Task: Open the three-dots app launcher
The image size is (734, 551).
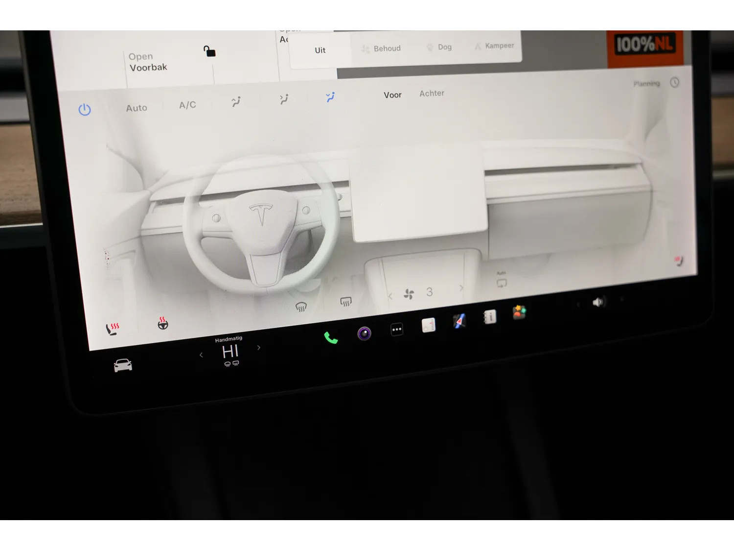Action: [x=397, y=330]
